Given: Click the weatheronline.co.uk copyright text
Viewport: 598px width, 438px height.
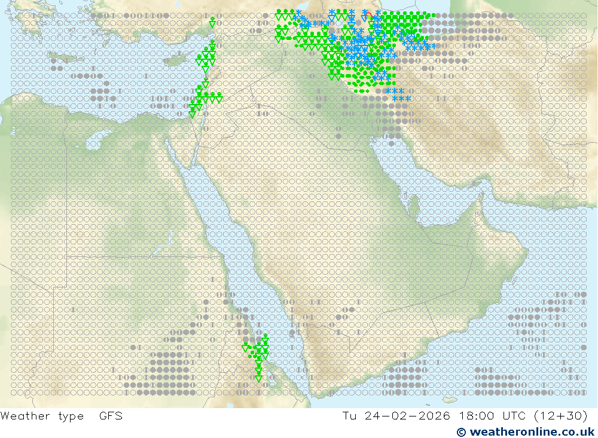Looking at the screenshot, I should coord(525,431).
